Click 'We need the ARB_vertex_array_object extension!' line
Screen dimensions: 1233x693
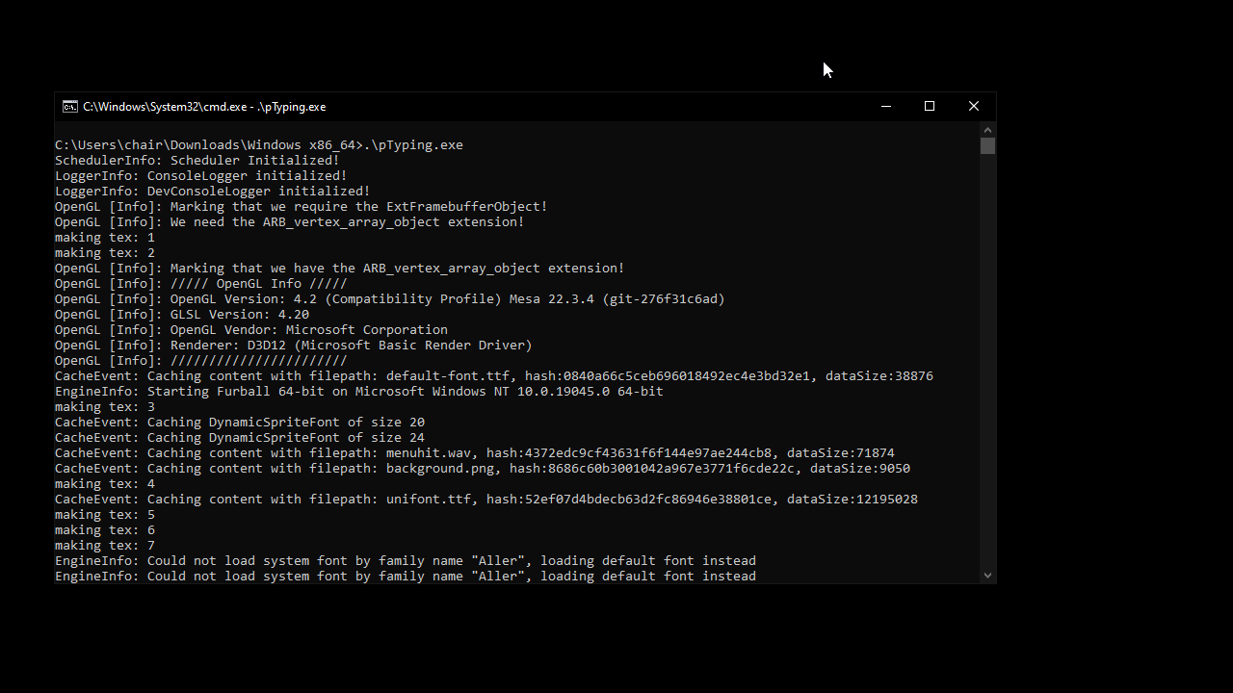pyautogui.click(x=290, y=222)
